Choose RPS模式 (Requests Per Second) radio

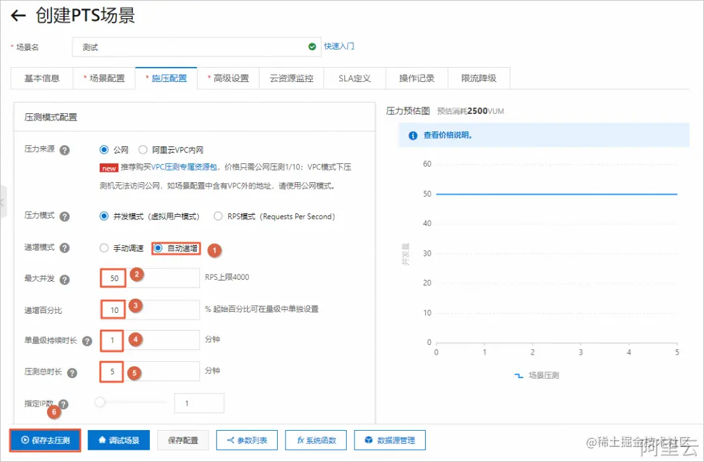pyautogui.click(x=218, y=216)
